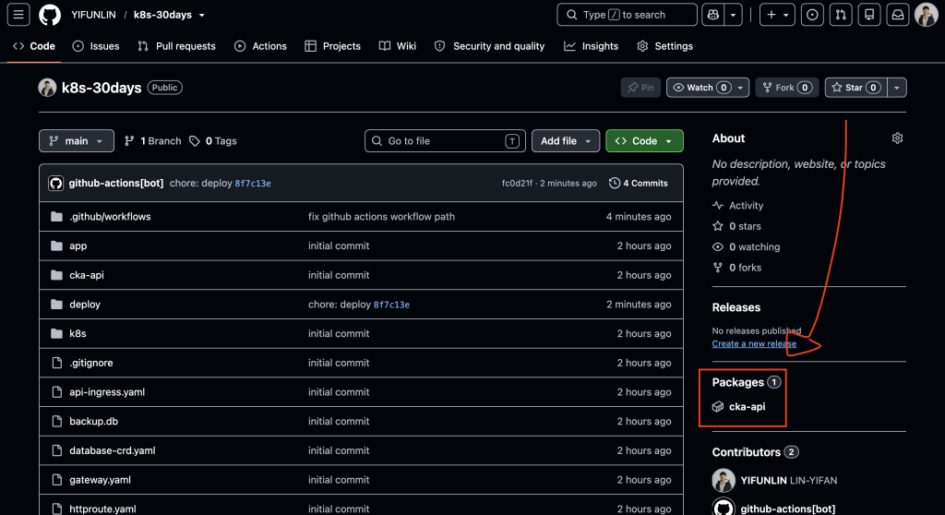Click the Type / to search box
The width and height of the screenshot is (945, 515).
tap(627, 15)
